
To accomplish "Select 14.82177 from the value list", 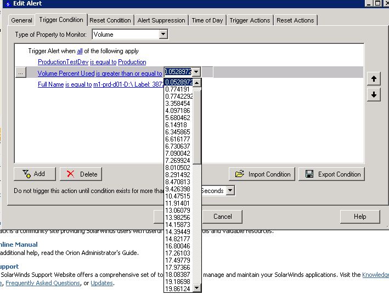I will [x=179, y=239].
